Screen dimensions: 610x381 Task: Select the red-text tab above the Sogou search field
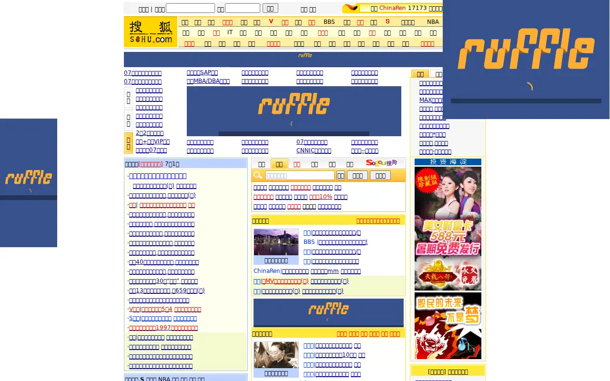(296, 164)
